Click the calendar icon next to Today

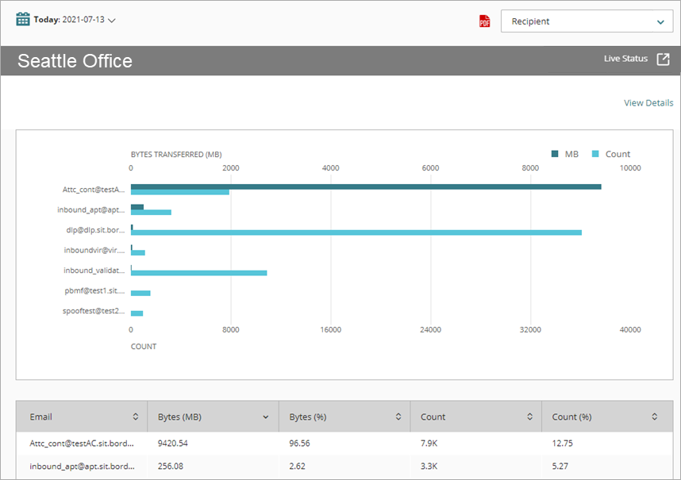21,21
